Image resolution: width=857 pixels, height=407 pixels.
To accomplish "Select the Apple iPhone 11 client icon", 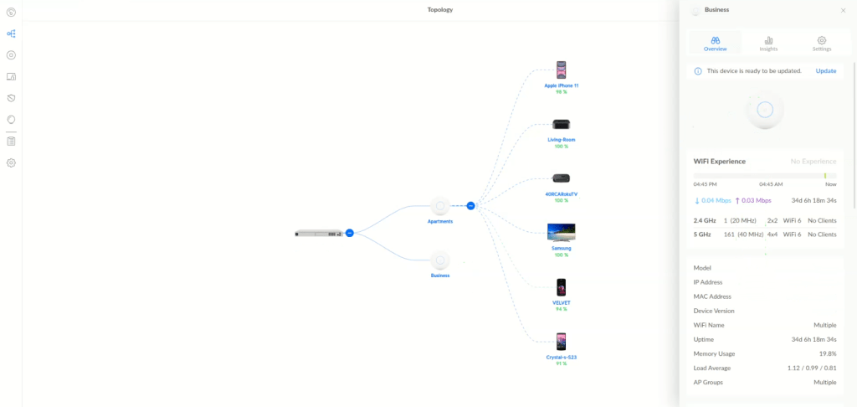I will pyautogui.click(x=562, y=70).
